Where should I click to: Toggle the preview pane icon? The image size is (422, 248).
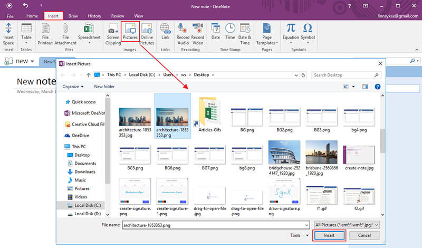click(365, 87)
